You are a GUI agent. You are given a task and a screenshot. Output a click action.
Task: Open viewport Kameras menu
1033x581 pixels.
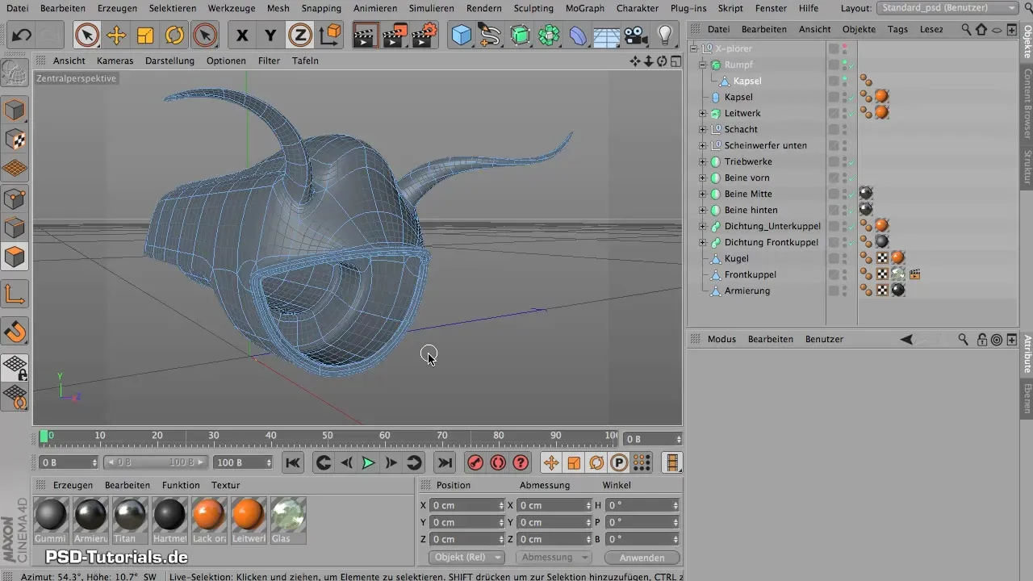point(115,61)
